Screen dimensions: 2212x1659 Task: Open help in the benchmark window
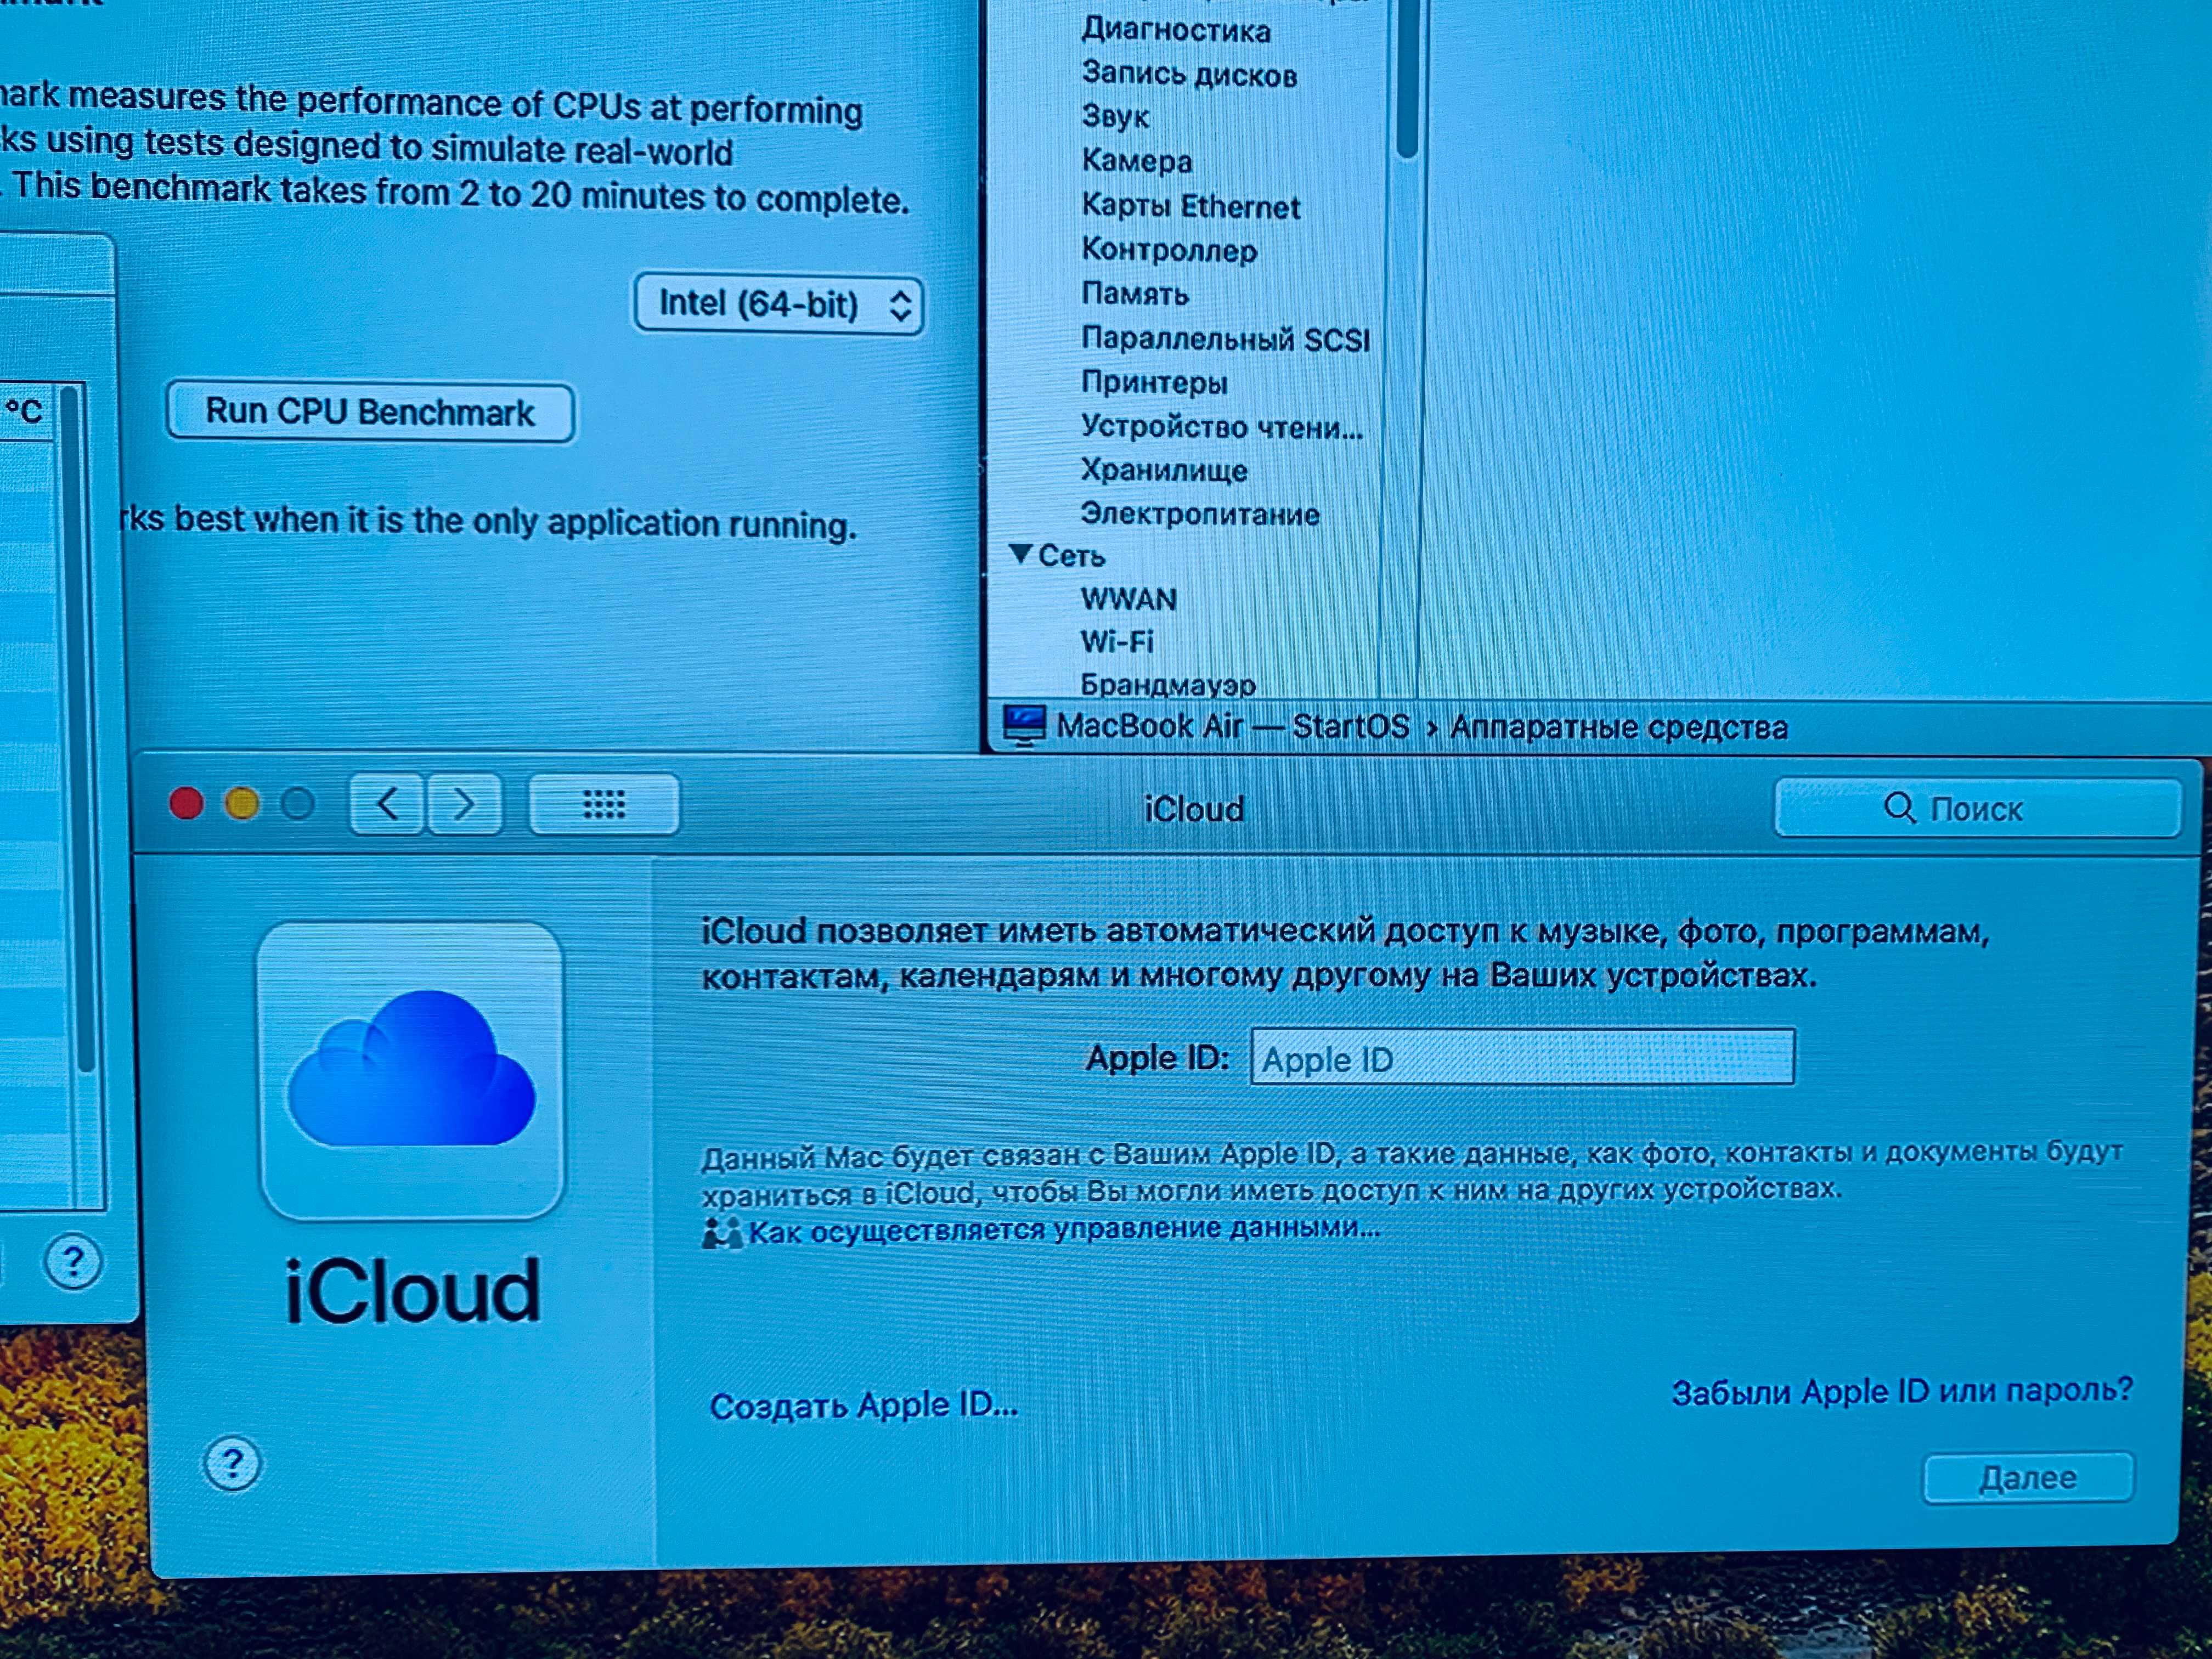coord(73,1261)
